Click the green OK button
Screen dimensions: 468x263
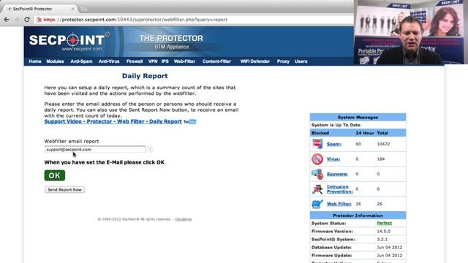pos(55,175)
